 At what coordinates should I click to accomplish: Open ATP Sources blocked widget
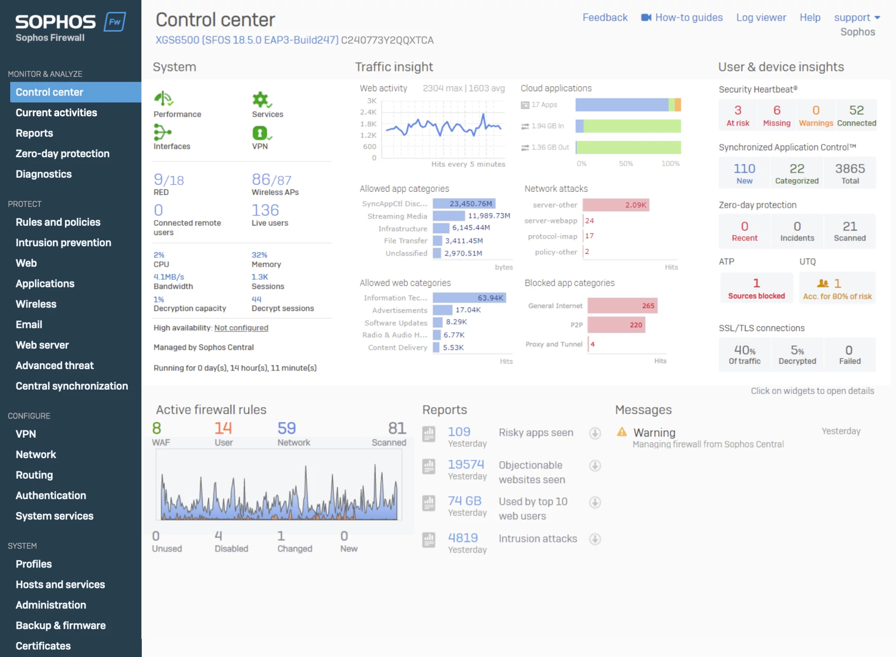click(x=756, y=288)
